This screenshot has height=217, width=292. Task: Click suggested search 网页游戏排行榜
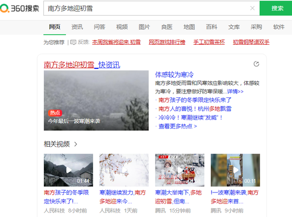[167, 42]
